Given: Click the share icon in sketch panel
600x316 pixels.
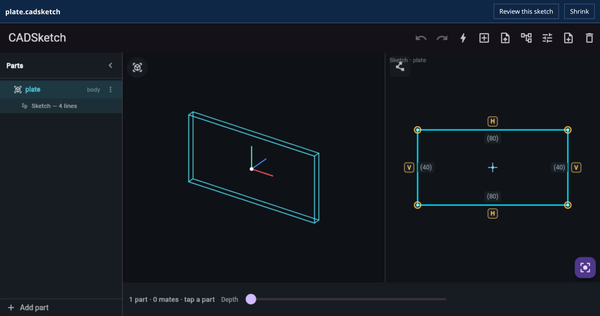Looking at the screenshot, I should (x=400, y=67).
